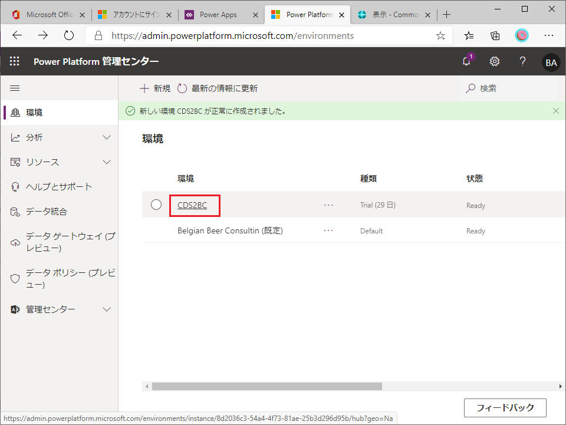
Task: Open the notifications bell
Action: pyautogui.click(x=467, y=61)
